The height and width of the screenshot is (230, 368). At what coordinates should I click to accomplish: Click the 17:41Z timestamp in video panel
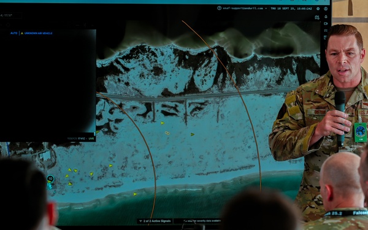(81, 139)
